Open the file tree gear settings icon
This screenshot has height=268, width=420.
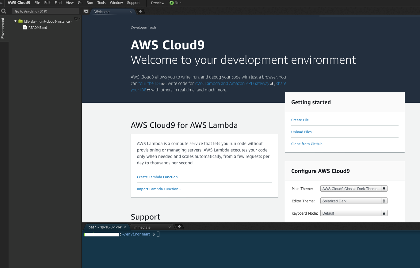pyautogui.click(x=76, y=18)
